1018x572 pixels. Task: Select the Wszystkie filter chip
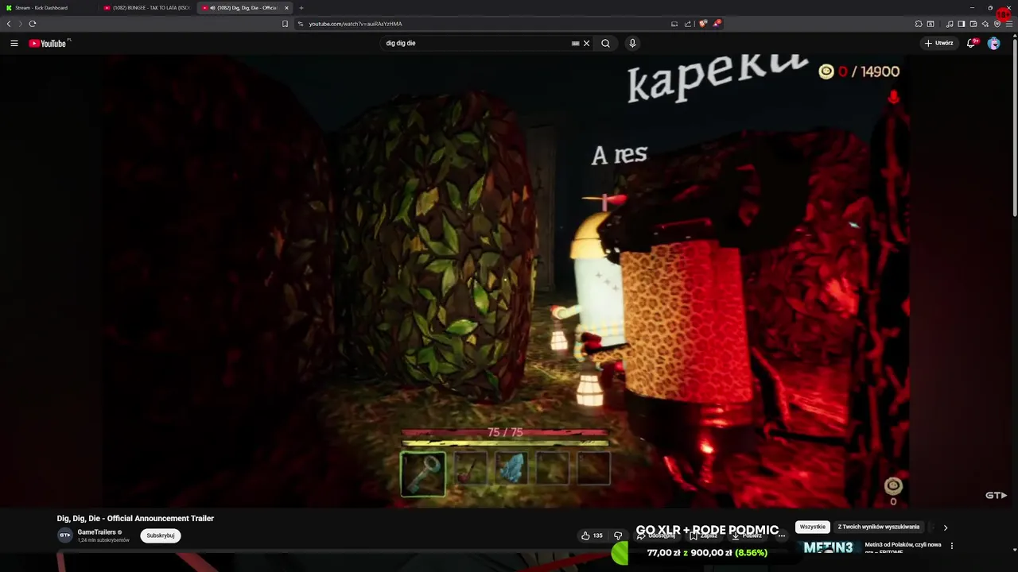[x=813, y=527]
